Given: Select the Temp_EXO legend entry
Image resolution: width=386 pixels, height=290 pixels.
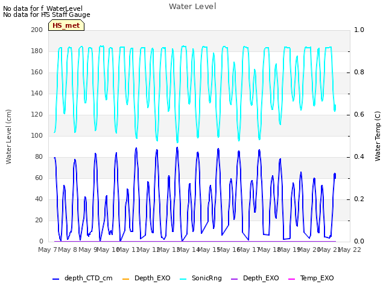Looking at the screenshot, I should point(311,279).
